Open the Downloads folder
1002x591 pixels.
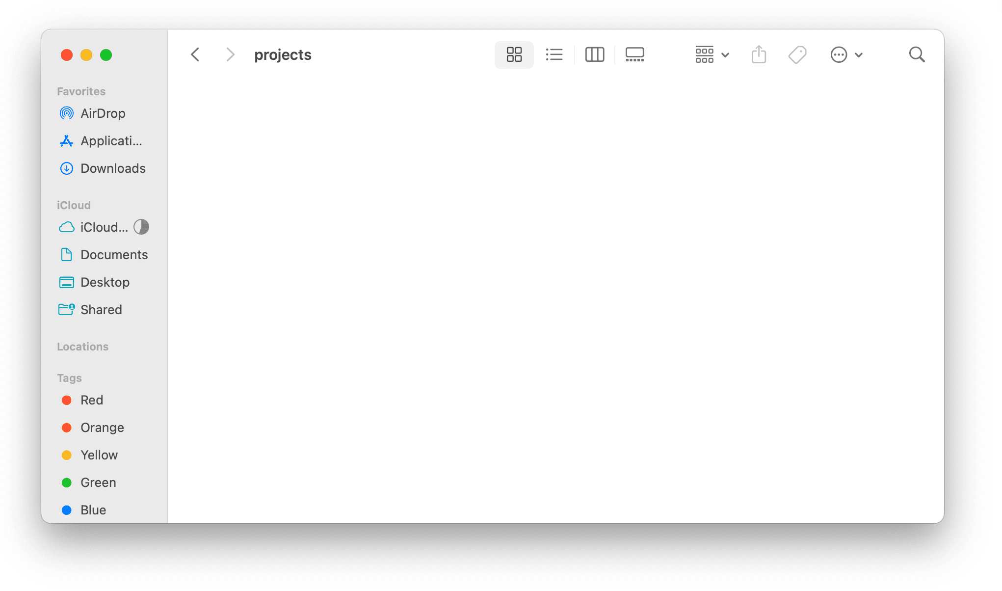point(113,168)
